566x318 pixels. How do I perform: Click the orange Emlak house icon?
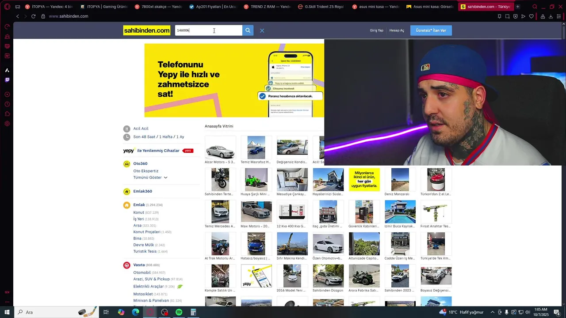pyautogui.click(x=127, y=205)
